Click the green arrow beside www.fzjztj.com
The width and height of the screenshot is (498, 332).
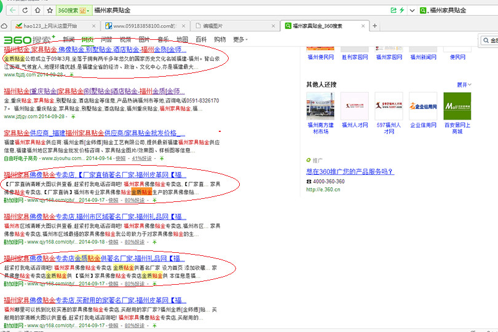tap(71, 74)
